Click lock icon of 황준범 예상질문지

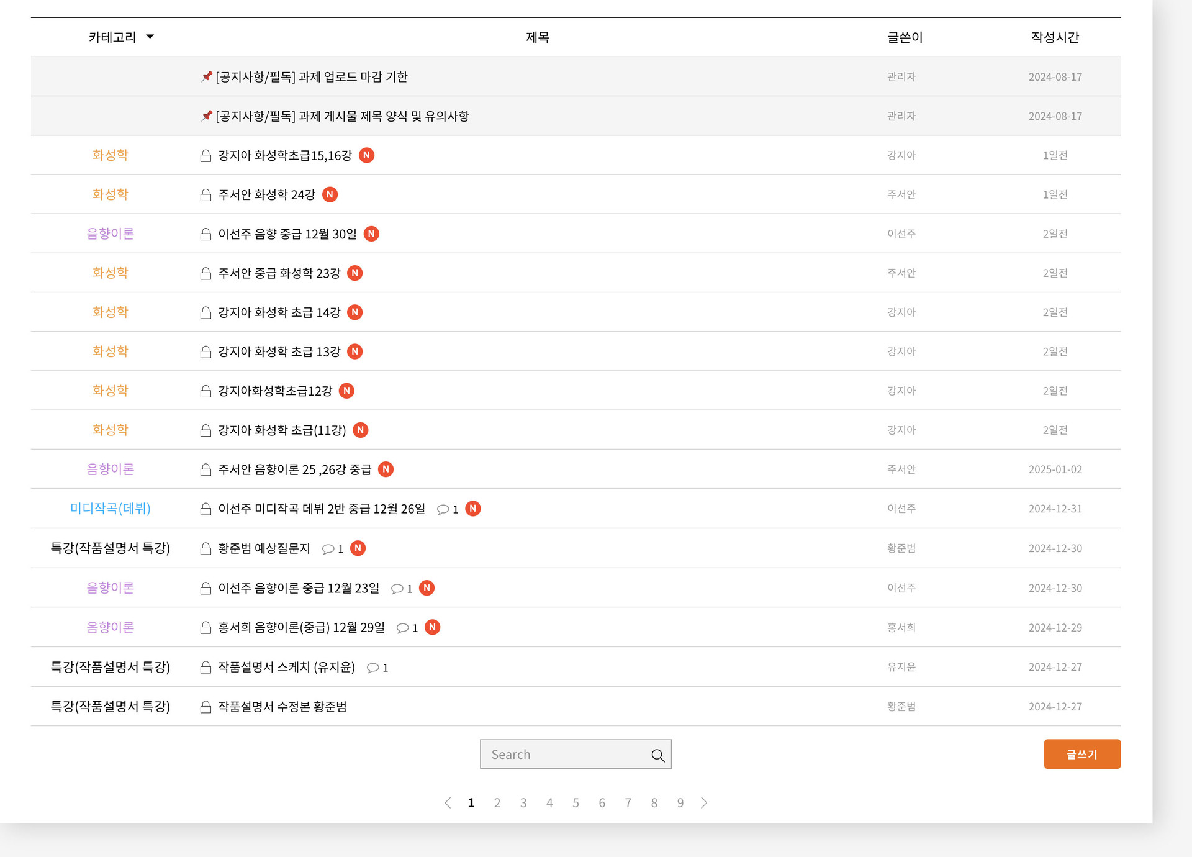coord(205,548)
